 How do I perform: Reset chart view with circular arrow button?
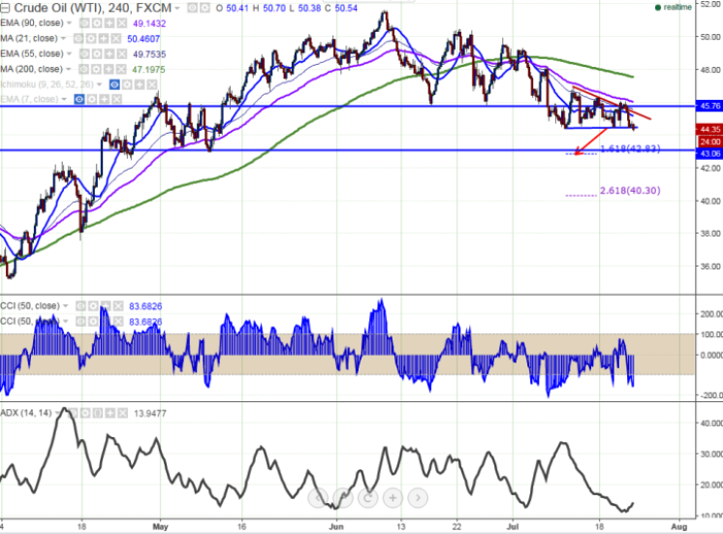[x=367, y=498]
